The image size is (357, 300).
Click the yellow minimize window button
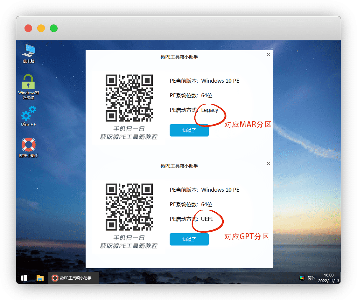[x=41, y=28]
